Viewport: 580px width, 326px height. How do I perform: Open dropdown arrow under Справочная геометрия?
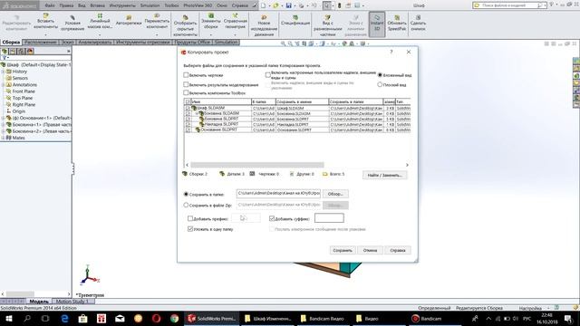[x=236, y=34]
